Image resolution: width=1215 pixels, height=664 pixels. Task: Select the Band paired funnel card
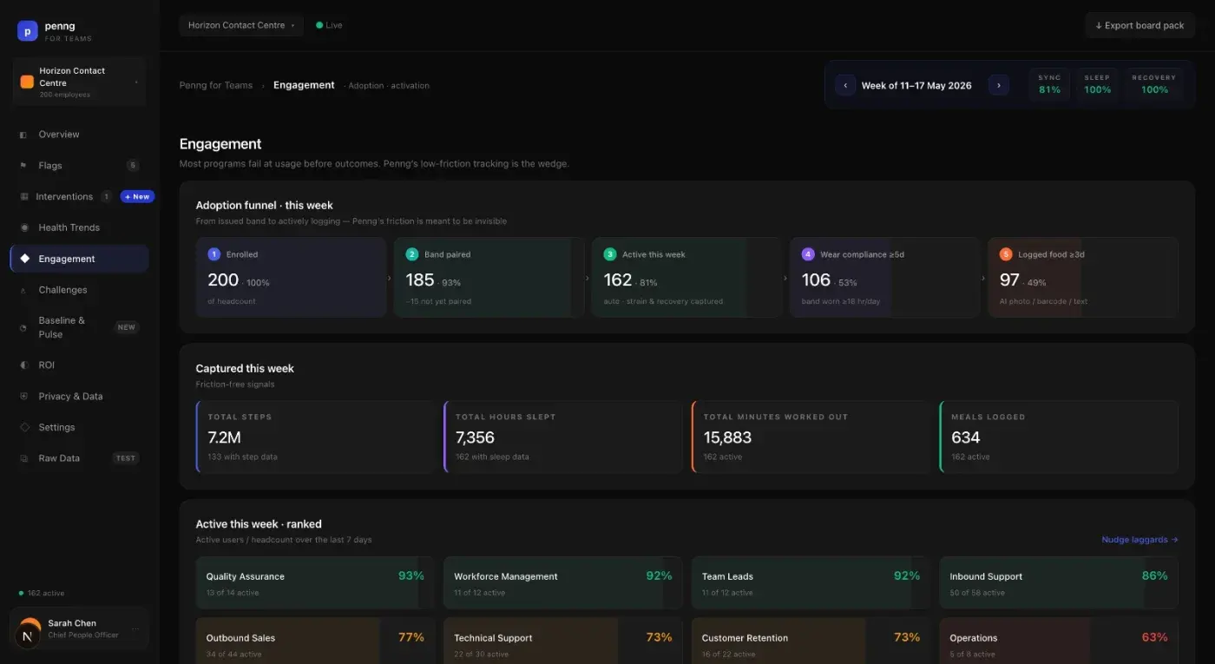489,278
